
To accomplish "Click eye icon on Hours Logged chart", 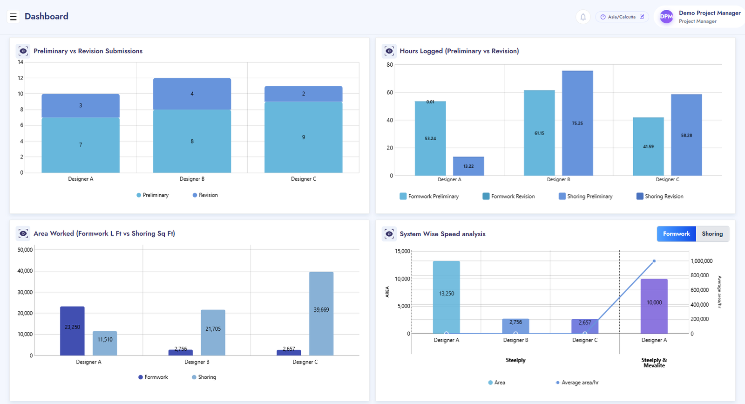I will click(x=389, y=51).
